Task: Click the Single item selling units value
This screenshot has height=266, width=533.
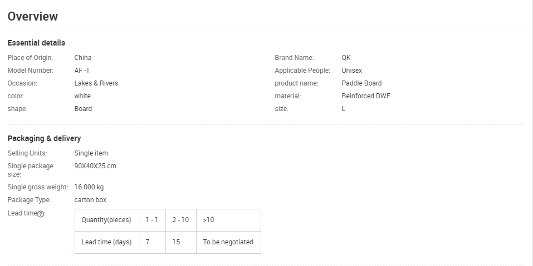Action: [91, 153]
